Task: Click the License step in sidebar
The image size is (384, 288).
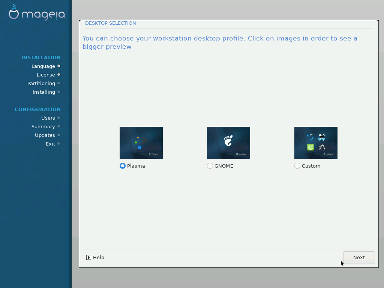Action: tap(46, 75)
